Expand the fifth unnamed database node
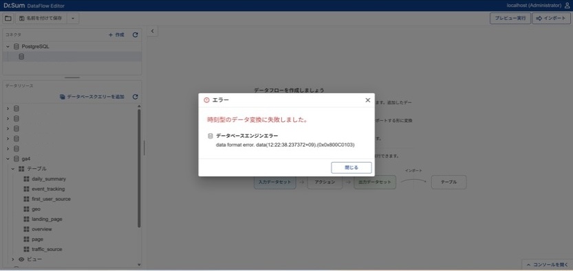 [x=8, y=149]
